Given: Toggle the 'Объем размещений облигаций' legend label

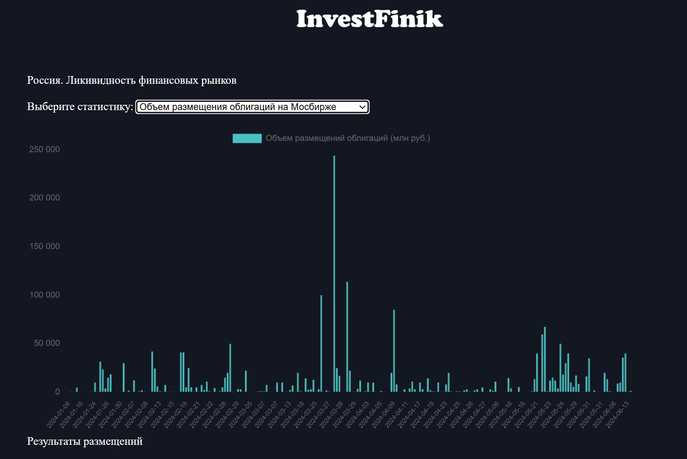Looking at the screenshot, I should (348, 138).
